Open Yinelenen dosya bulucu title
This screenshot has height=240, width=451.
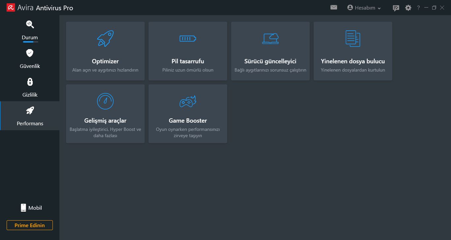click(353, 61)
